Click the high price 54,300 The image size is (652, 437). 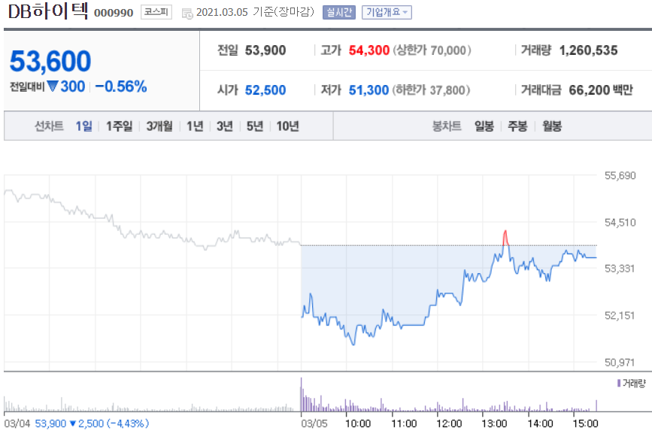368,50
